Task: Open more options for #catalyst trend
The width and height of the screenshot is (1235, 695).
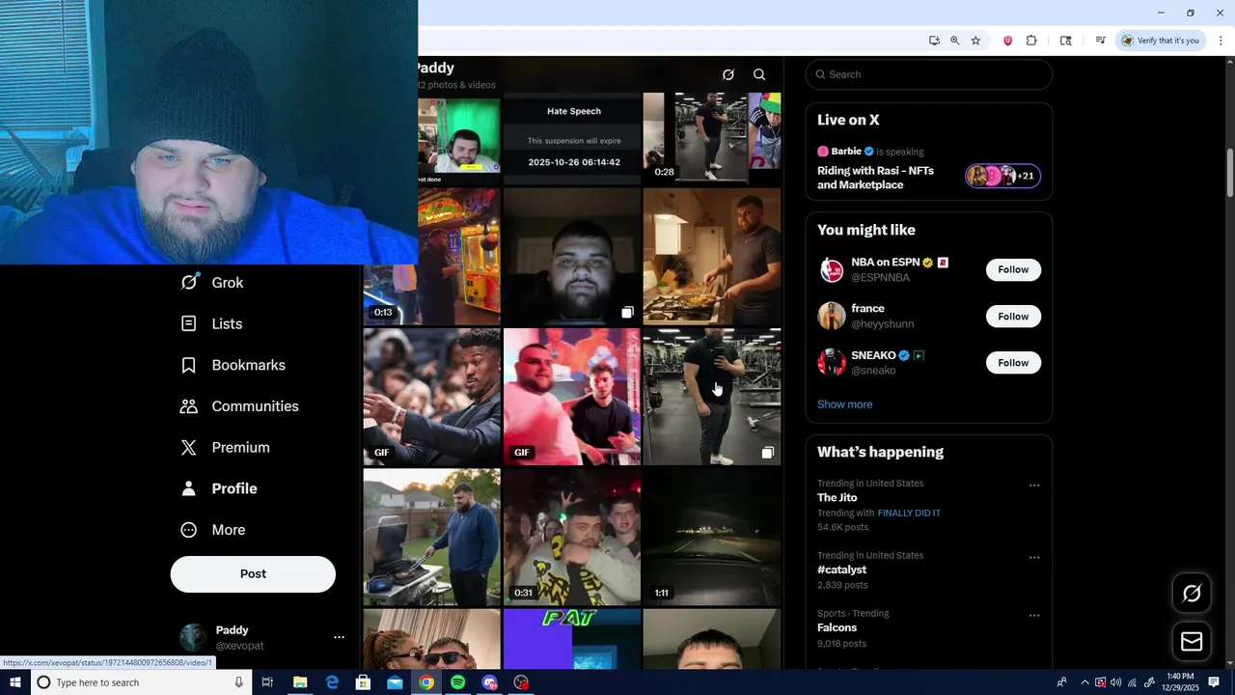Action: pos(1034,557)
